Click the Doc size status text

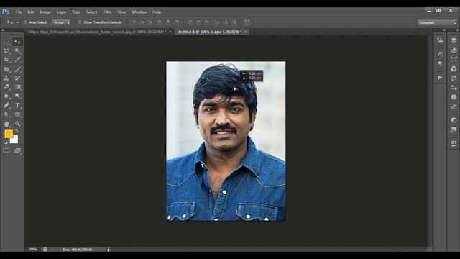pos(78,250)
